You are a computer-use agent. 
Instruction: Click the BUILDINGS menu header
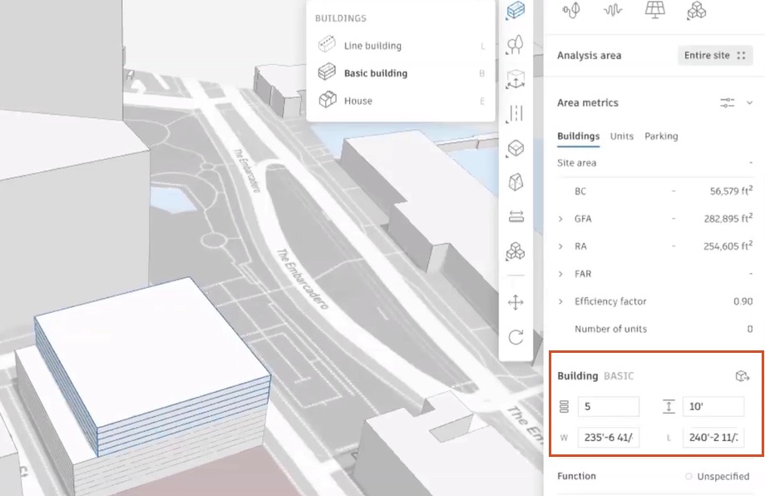pyautogui.click(x=341, y=18)
